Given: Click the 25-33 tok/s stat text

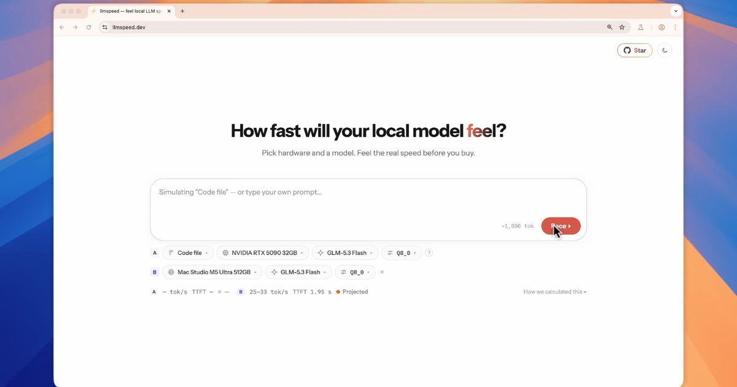Looking at the screenshot, I should coord(268,292).
